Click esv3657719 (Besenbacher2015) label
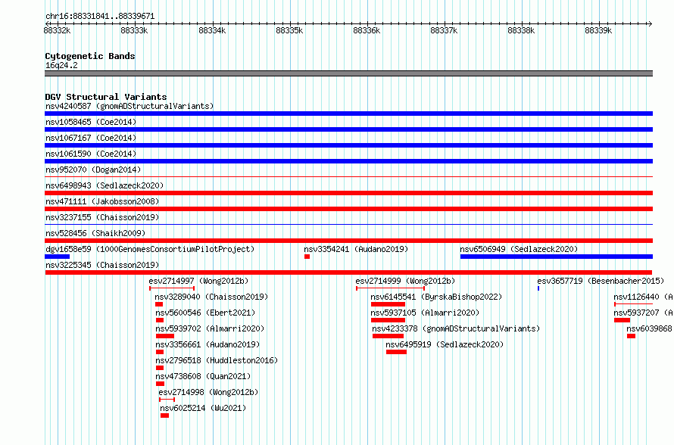Image resolution: width=674 pixels, height=445 pixels. [x=601, y=281]
